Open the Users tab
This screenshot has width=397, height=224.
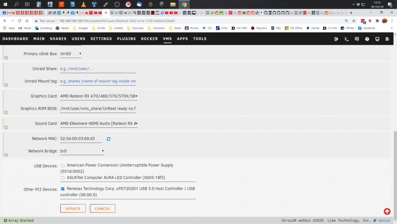point(79,39)
